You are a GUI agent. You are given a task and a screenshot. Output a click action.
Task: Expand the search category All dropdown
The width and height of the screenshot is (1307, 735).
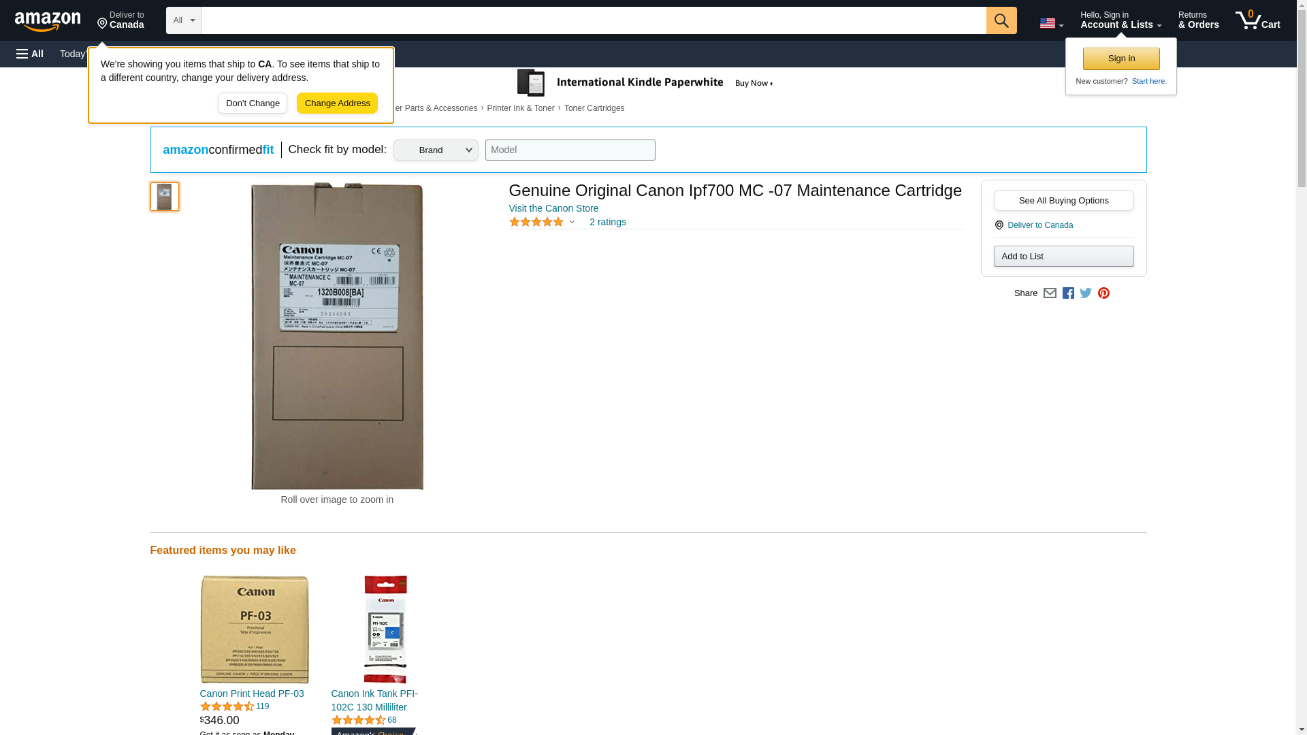click(184, 20)
